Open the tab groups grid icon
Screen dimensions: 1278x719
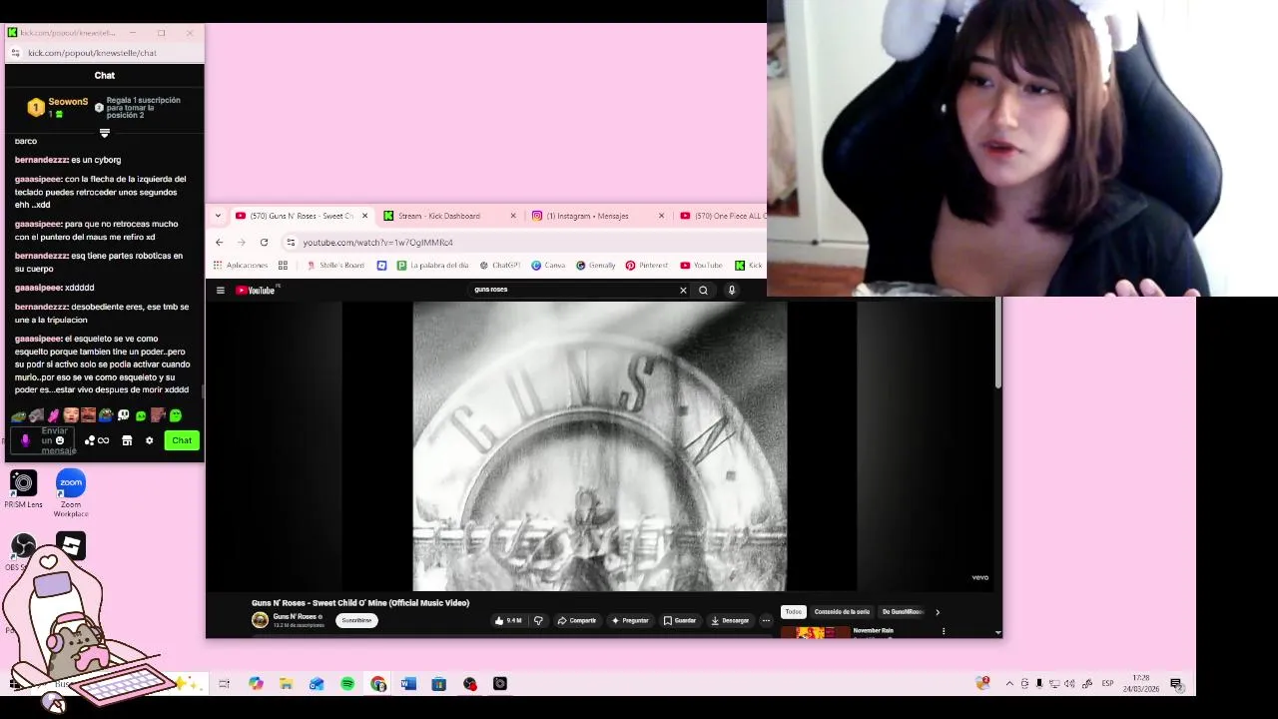coord(283,266)
